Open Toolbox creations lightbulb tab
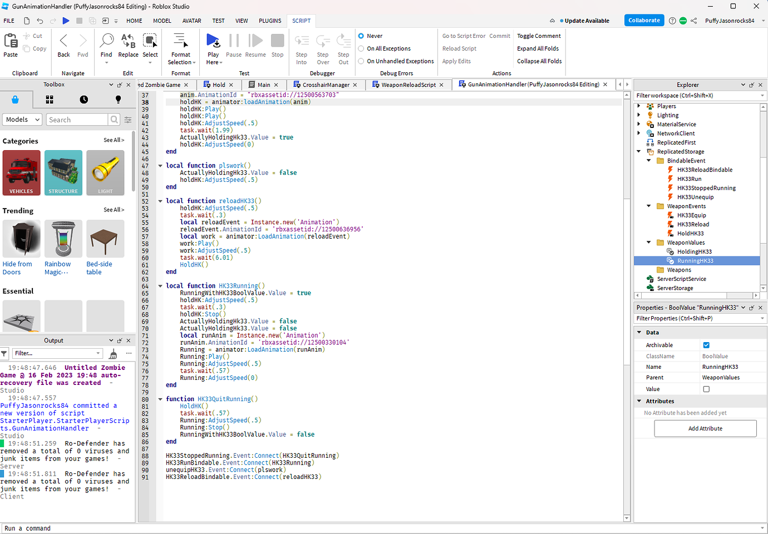The height and width of the screenshot is (534, 768). [118, 100]
